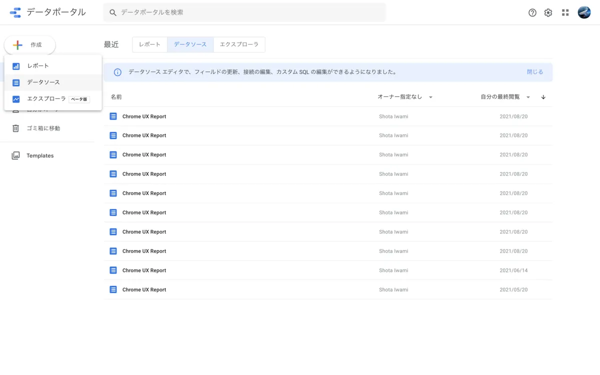Click the date 2021/05/20
Viewport: 600px width, 375px height.
click(x=513, y=289)
